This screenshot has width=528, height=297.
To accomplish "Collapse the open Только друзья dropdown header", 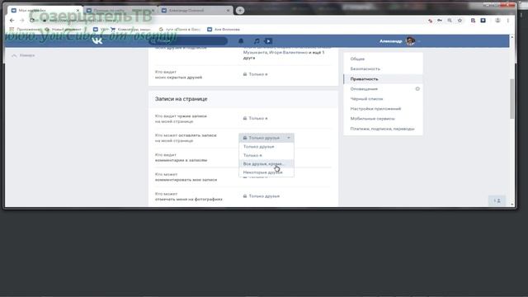I will tap(266, 138).
